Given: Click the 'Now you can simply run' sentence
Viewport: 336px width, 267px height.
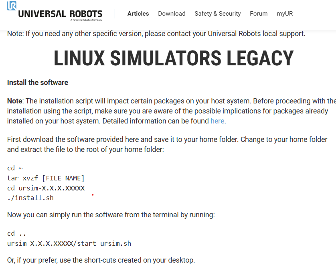Looking at the screenshot, I should [111, 215].
